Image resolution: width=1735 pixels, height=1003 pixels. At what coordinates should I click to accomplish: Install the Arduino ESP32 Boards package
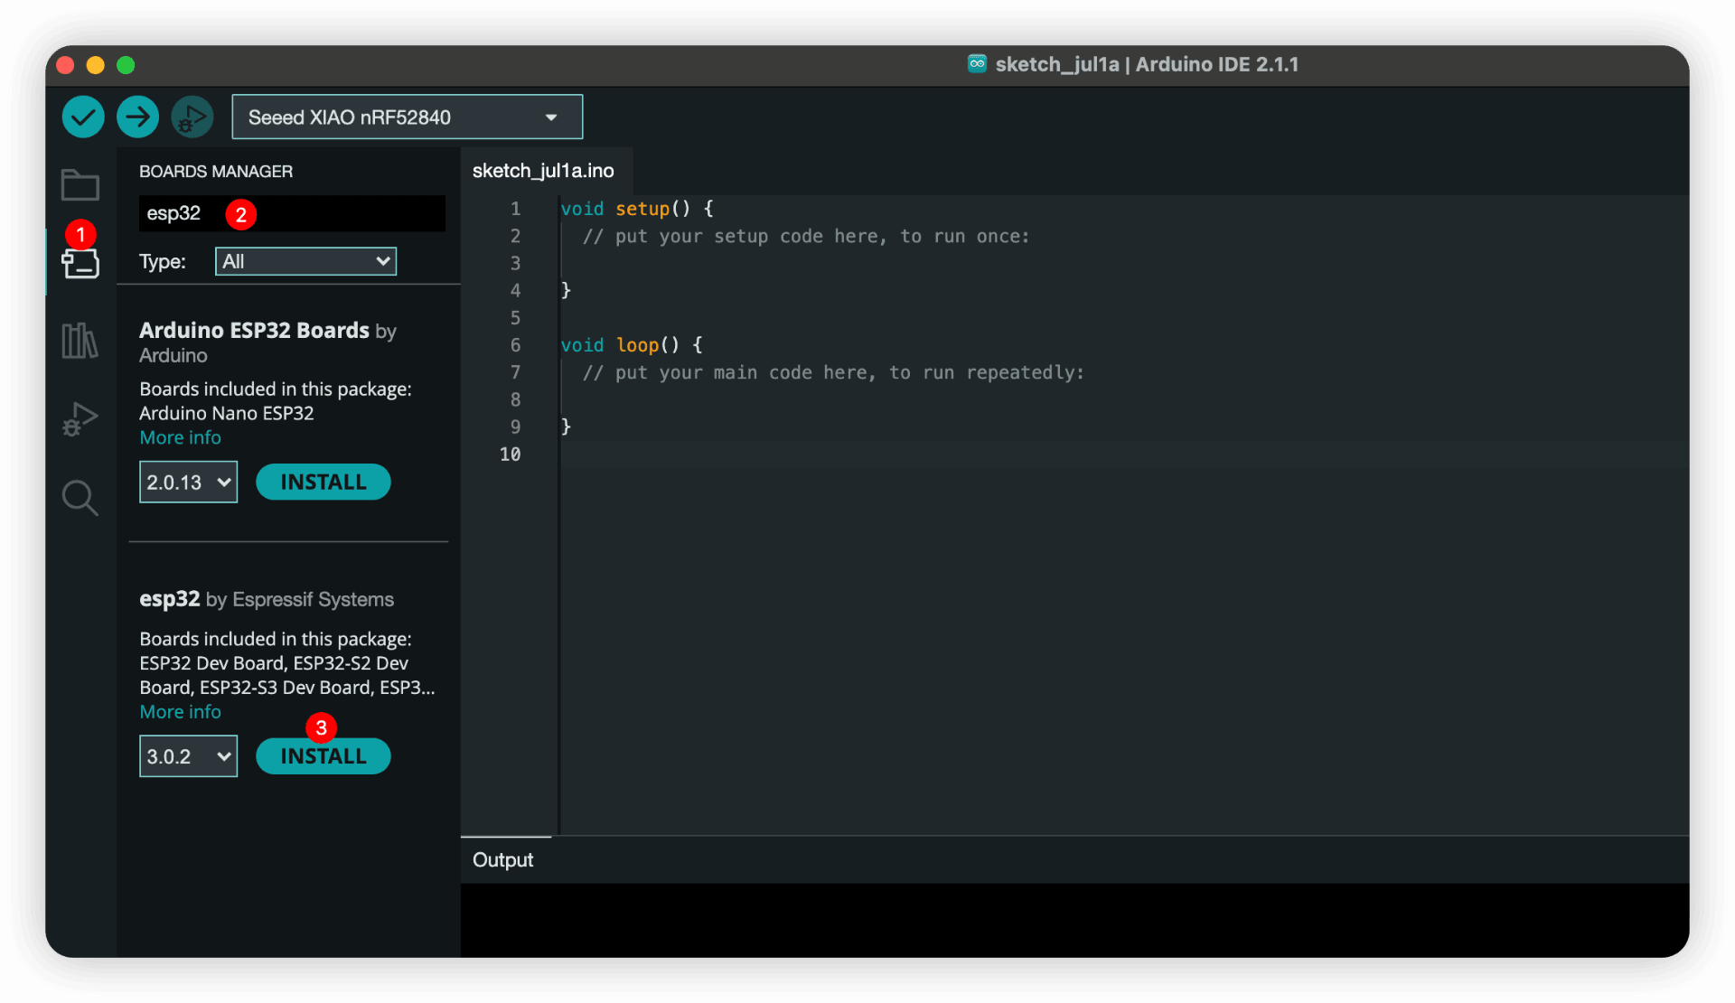(323, 483)
